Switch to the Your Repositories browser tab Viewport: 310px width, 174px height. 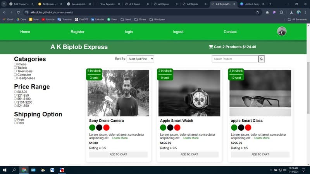(x=108, y=4)
